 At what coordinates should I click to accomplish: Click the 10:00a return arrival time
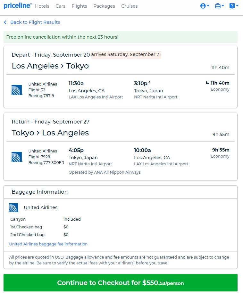click(142, 150)
